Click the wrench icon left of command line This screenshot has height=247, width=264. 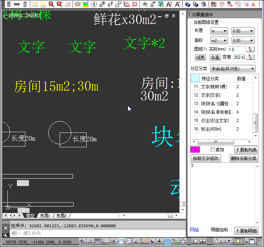[x=5, y=235]
